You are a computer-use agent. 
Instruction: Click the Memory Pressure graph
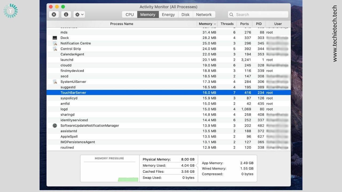[110, 171]
